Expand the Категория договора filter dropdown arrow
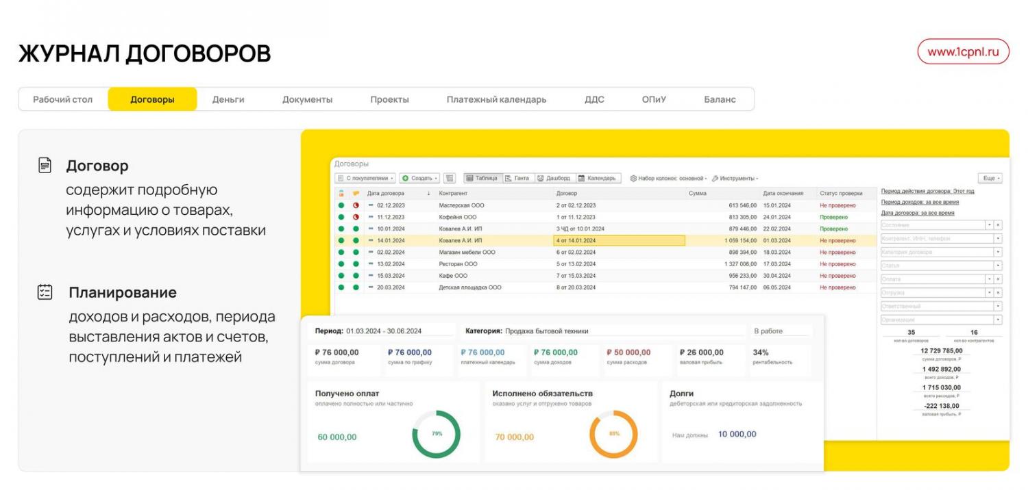Viewport: 1028px width, 490px height. point(998,252)
